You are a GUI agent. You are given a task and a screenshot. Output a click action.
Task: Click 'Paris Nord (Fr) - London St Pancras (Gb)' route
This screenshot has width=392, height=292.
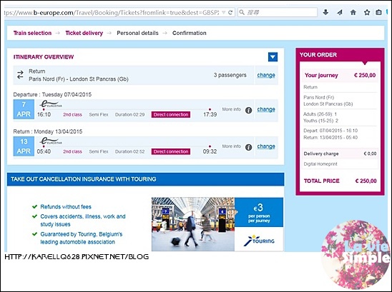coord(79,79)
